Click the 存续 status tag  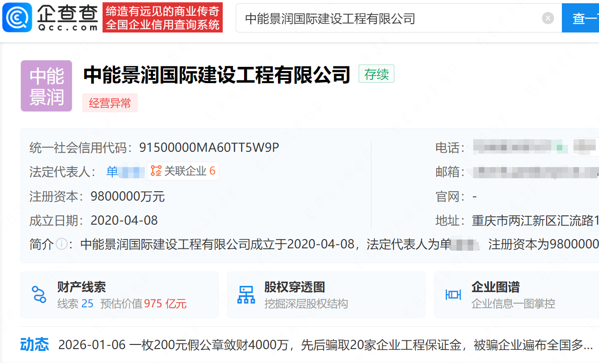coord(376,74)
